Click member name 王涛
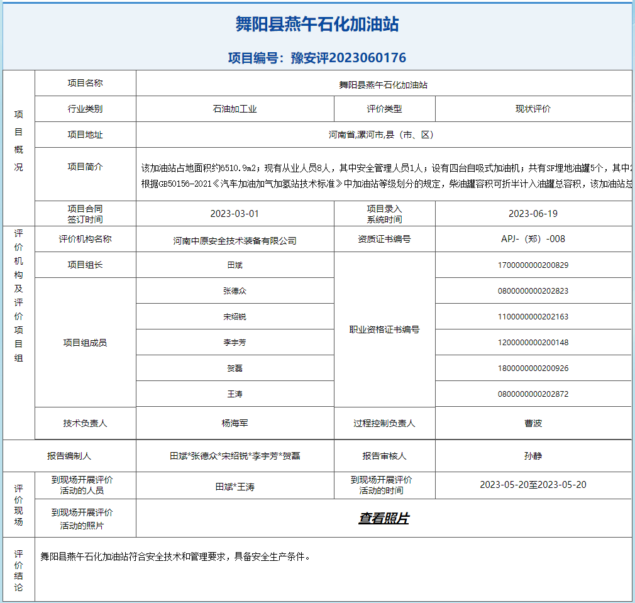Viewport: 635px width, 603px height. (235, 394)
